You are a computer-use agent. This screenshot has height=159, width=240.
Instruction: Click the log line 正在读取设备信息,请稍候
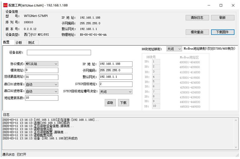click(38, 126)
